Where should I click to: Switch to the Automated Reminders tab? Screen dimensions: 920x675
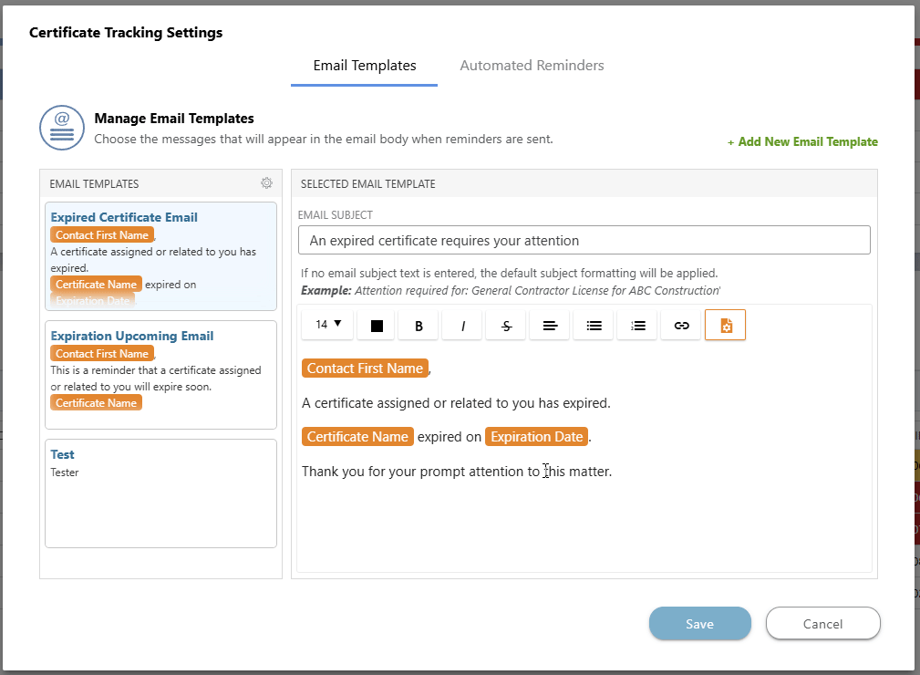(x=532, y=66)
